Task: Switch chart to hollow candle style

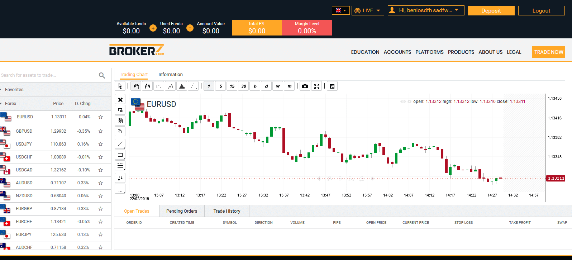Action: tap(147, 86)
